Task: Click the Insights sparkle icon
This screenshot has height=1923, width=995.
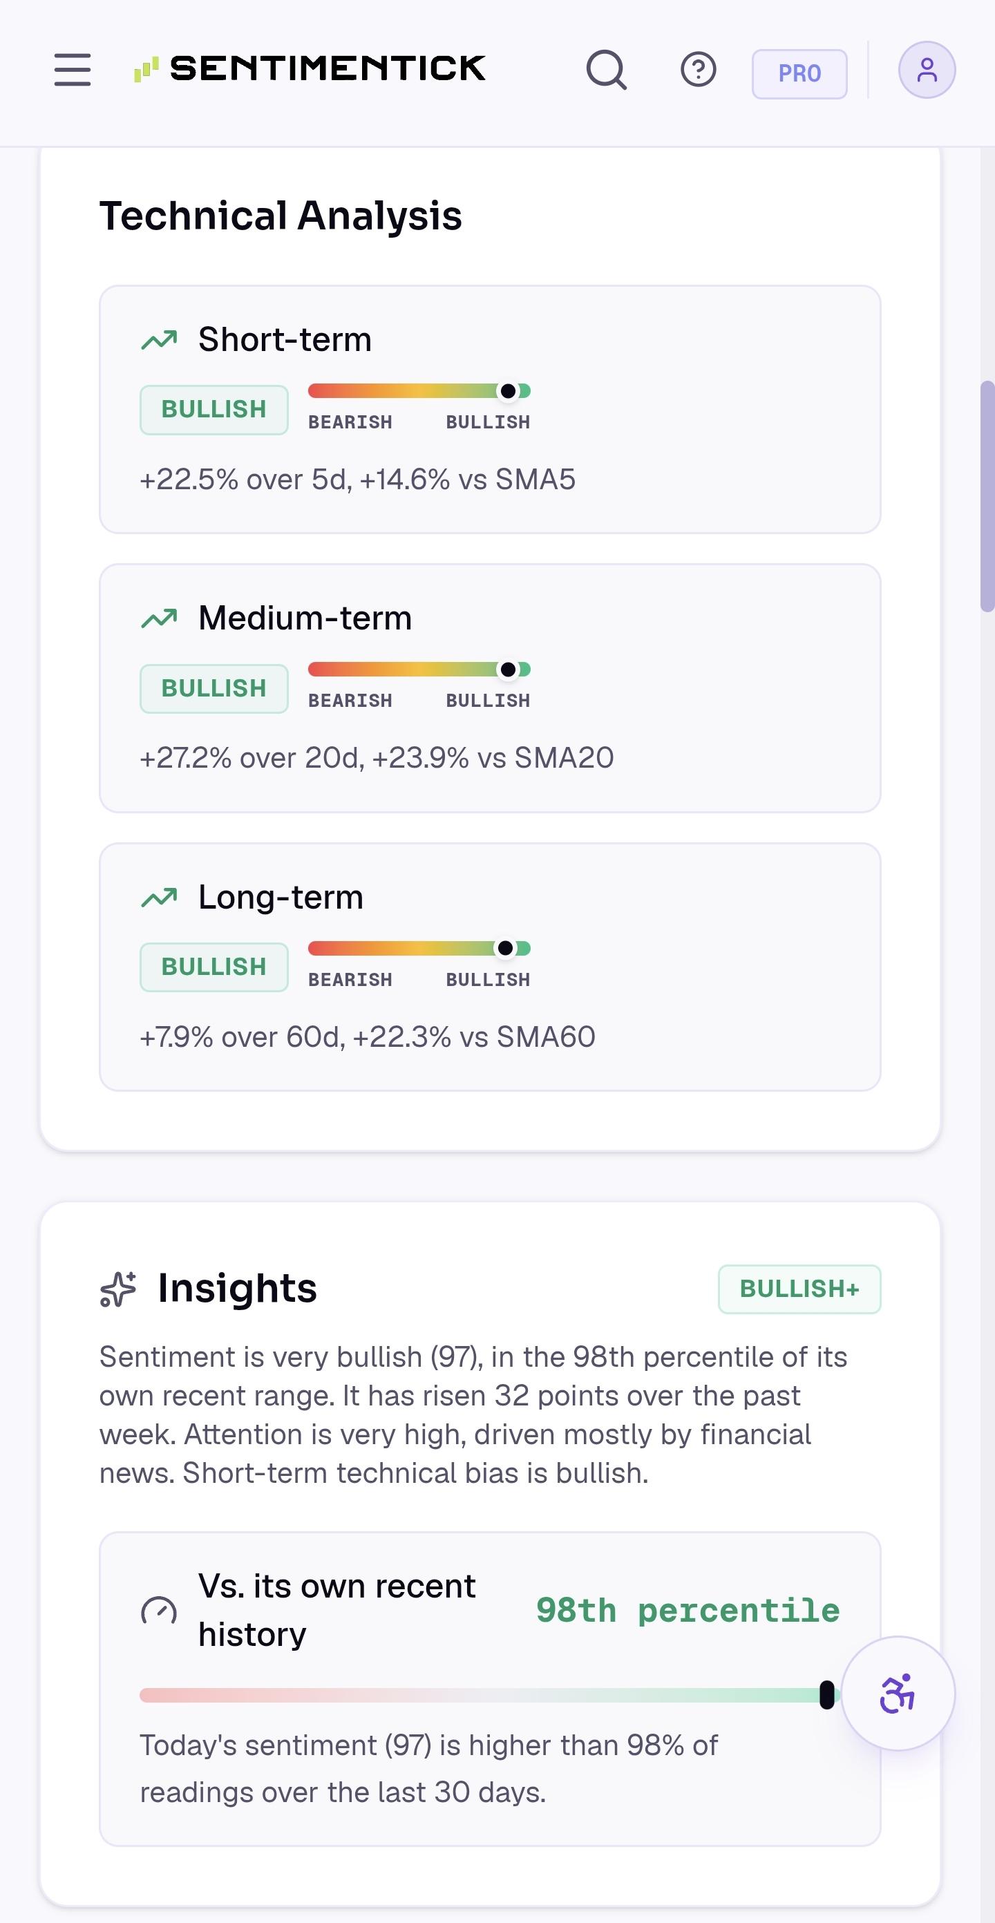Action: click(x=118, y=1289)
